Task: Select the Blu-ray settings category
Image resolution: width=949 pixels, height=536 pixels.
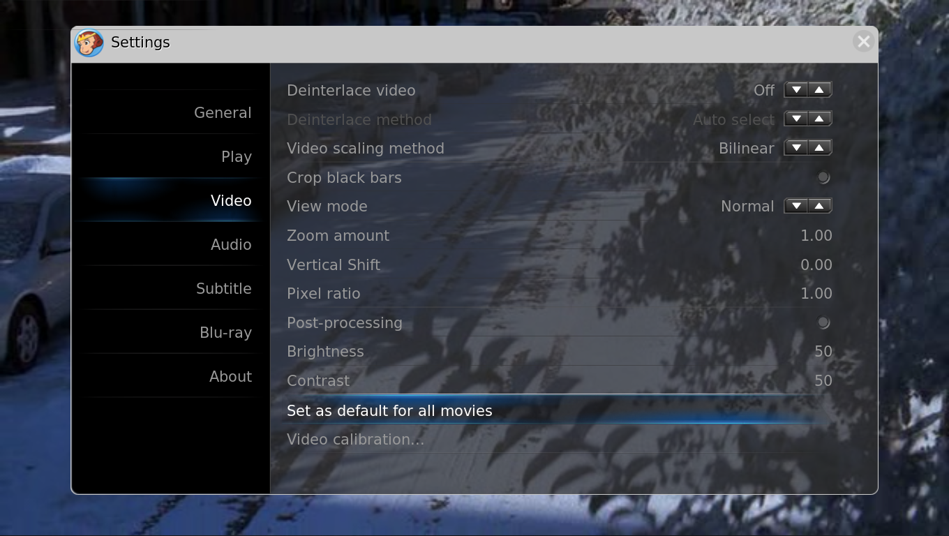Action: 225,333
